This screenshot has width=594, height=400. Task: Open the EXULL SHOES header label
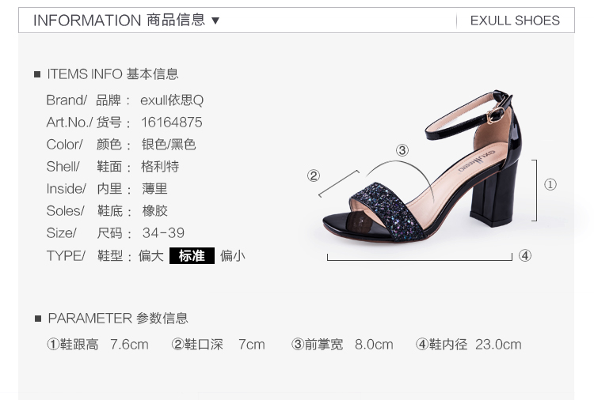click(515, 21)
